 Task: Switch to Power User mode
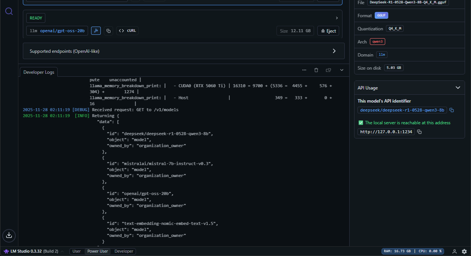[x=97, y=252]
